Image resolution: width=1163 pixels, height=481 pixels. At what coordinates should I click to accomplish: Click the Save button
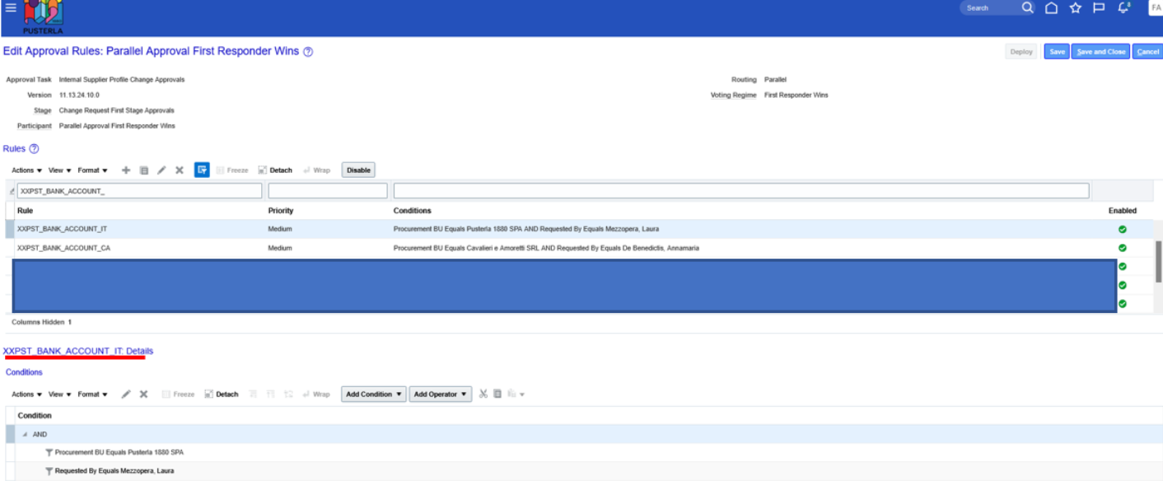pyautogui.click(x=1057, y=51)
